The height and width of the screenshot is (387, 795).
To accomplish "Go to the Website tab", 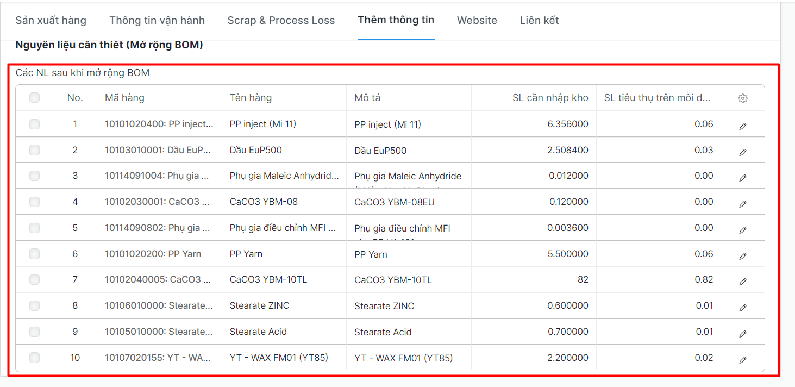I will click(477, 21).
